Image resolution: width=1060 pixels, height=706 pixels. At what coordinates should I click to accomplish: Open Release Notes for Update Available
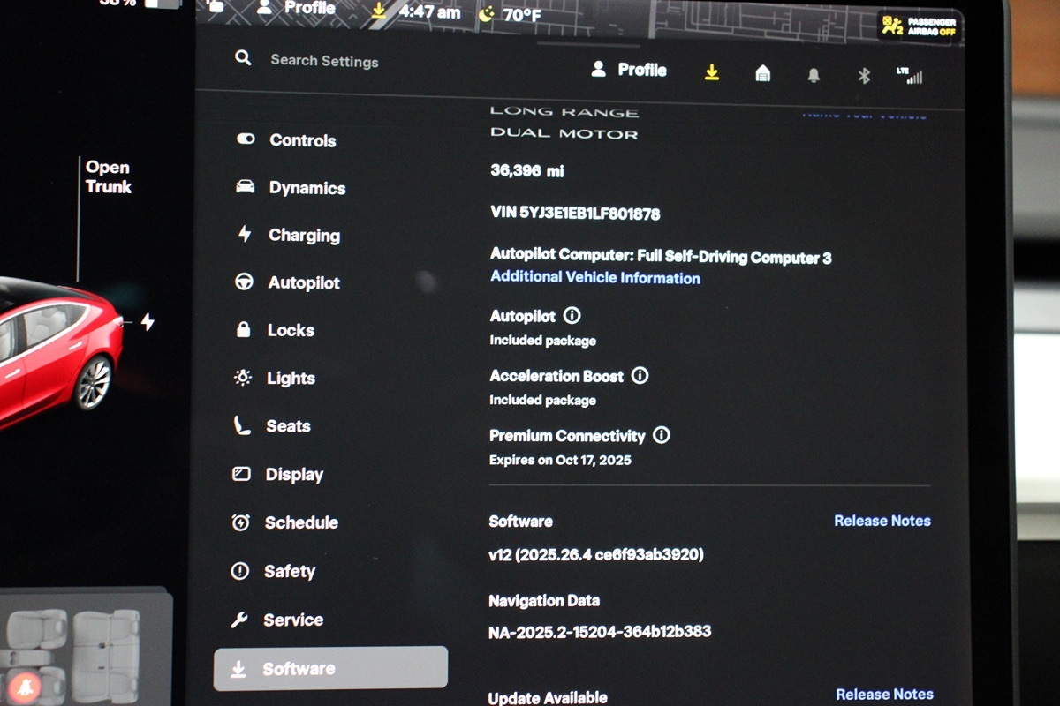click(884, 695)
